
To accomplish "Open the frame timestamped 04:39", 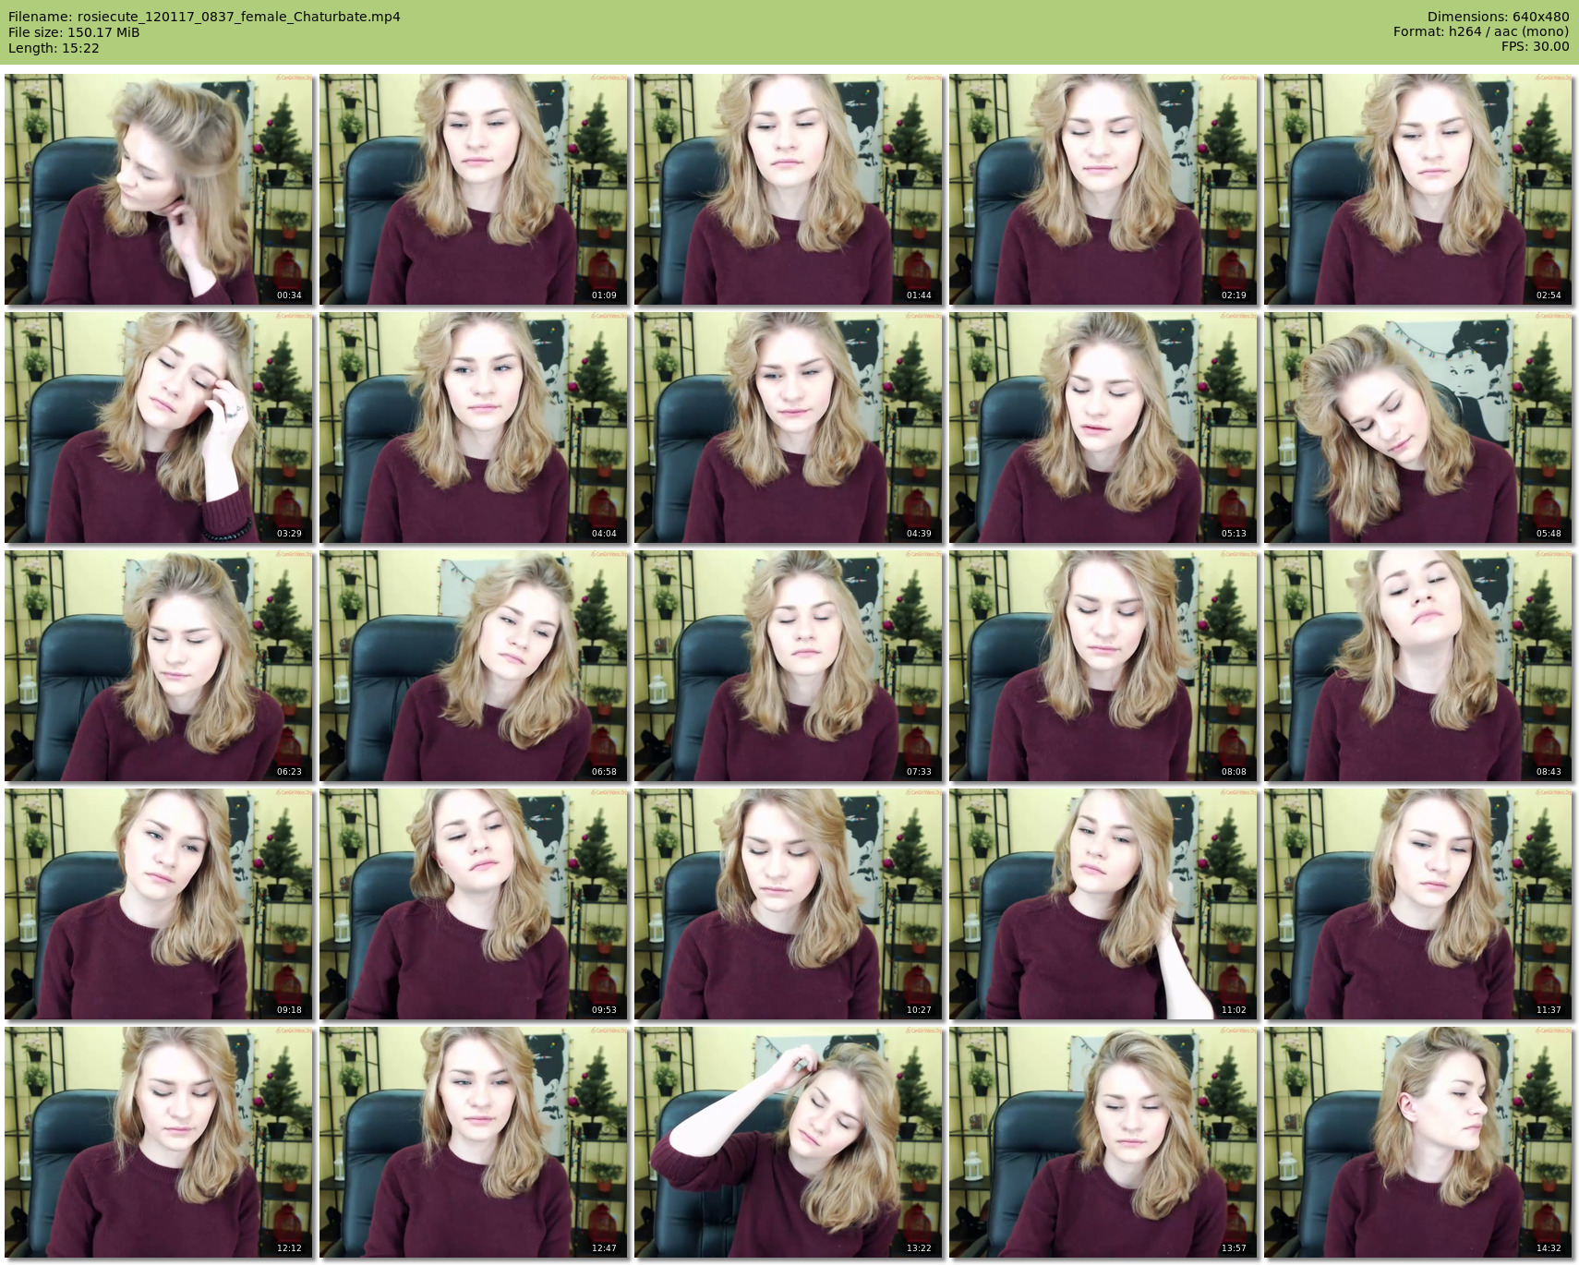I will 789,428.
